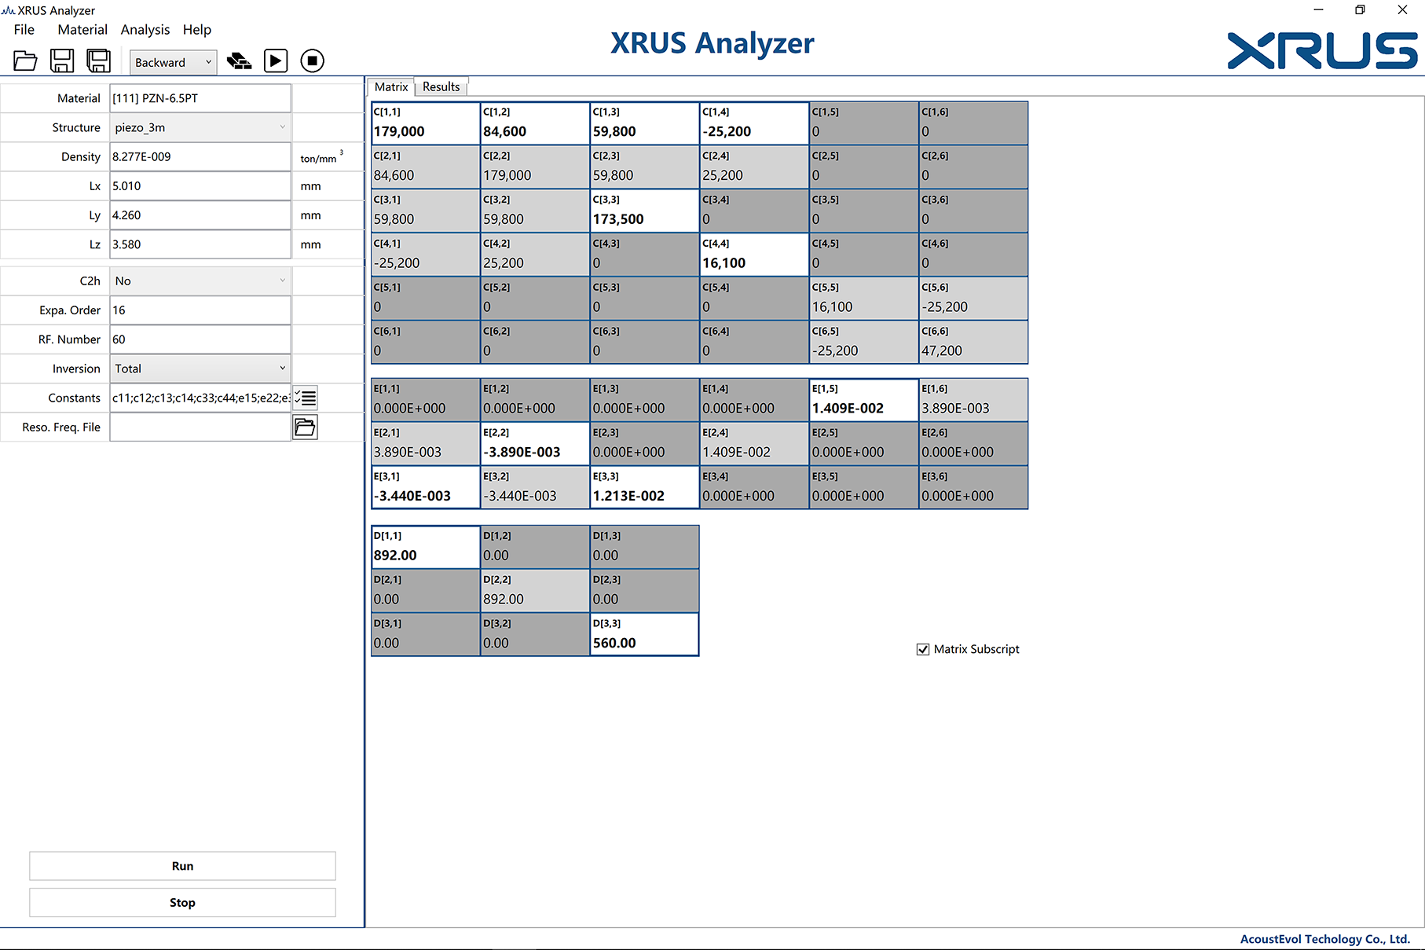Click the Reso. Freq. File path field
Screen dimensions: 1425x950
(200, 427)
